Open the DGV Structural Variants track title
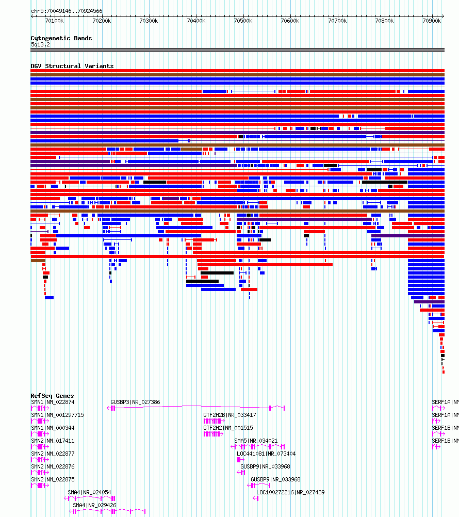459x517 pixels. pos(72,66)
